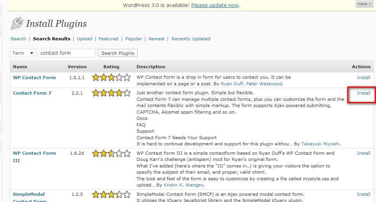Click the Install Plugins plug icon
376x202 pixels.
point(17,24)
